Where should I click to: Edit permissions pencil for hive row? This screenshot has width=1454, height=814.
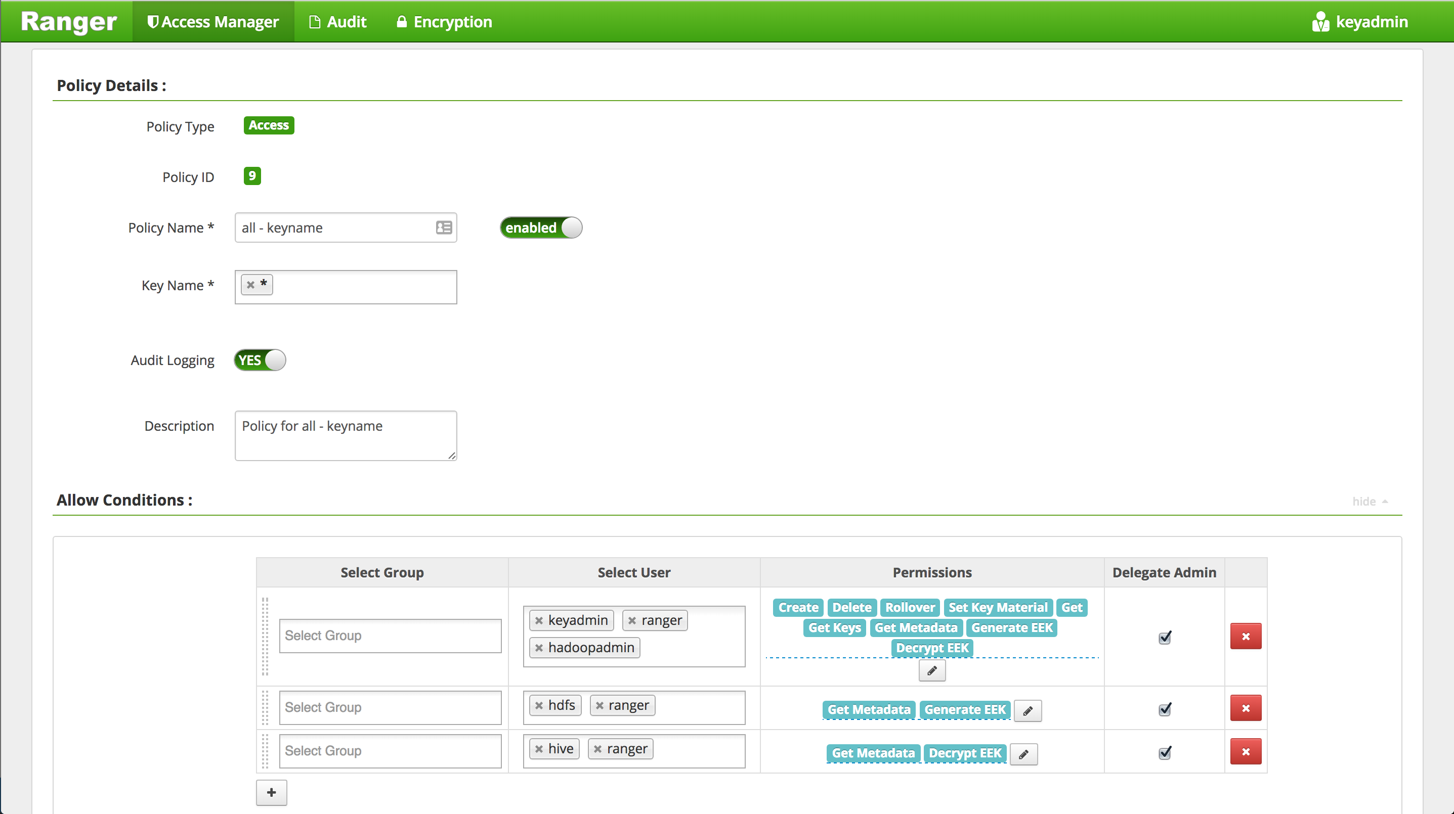coord(1023,754)
